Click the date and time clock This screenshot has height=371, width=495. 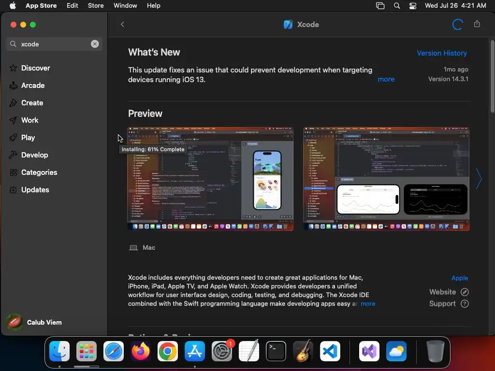click(x=455, y=6)
